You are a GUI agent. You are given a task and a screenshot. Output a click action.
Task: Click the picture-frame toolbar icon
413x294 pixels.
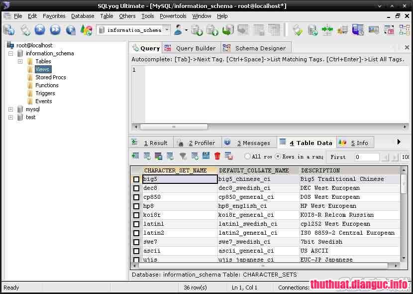(374, 30)
